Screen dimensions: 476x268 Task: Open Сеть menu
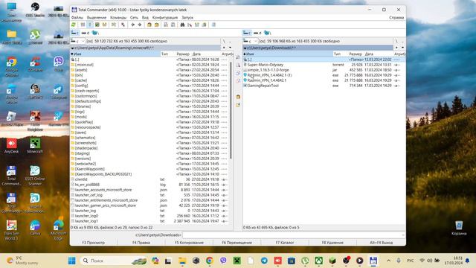click(134, 18)
